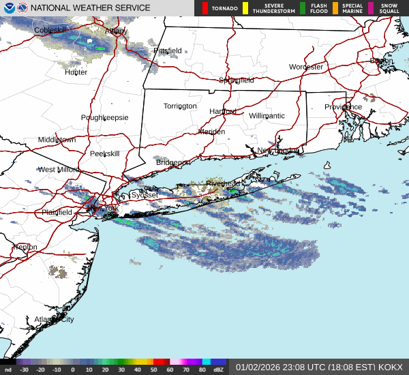Click the magenta Snow Squall legend swatch
The height and width of the screenshot is (375, 409).
point(371,8)
